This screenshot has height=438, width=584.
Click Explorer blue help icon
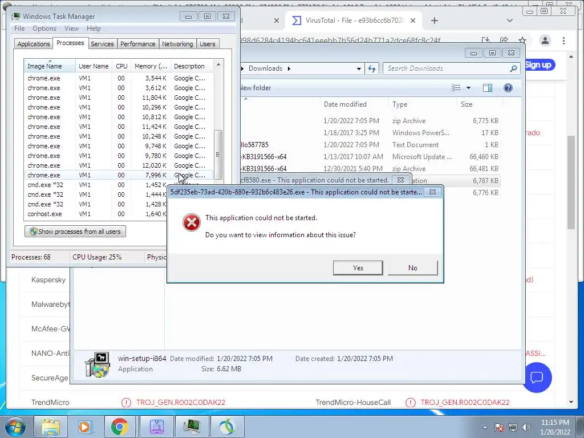508,87
